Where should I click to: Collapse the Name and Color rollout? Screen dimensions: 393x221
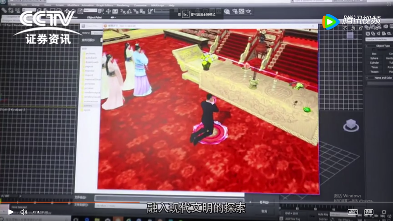click(379, 78)
